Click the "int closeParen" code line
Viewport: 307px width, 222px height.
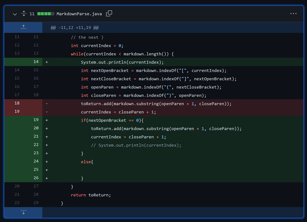click(144, 95)
